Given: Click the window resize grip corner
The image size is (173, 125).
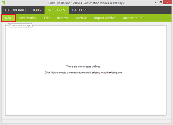Looking at the screenshot, I should pos(170,122).
